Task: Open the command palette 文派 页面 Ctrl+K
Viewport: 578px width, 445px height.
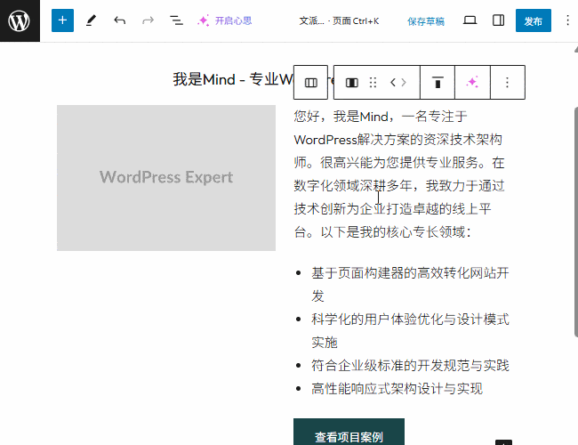Action: click(339, 21)
